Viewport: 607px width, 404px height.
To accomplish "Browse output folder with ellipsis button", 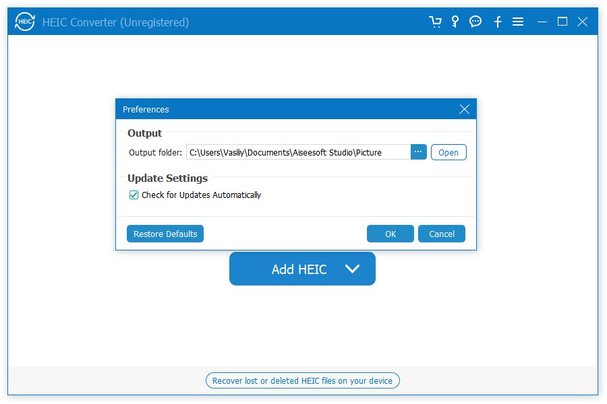I will [x=418, y=152].
